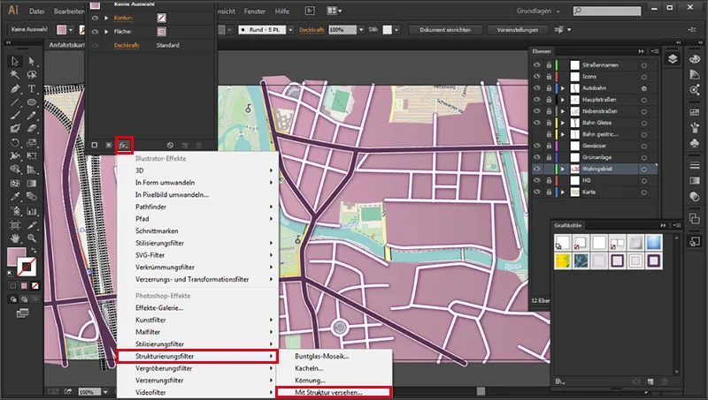The height and width of the screenshot is (400, 708).
Task: Open the Layers panel dock icon
Action: pyautogui.click(x=673, y=59)
